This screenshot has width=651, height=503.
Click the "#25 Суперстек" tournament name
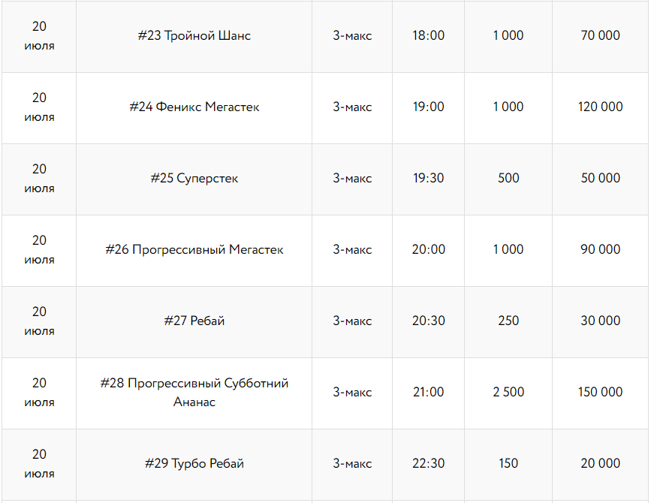(194, 178)
